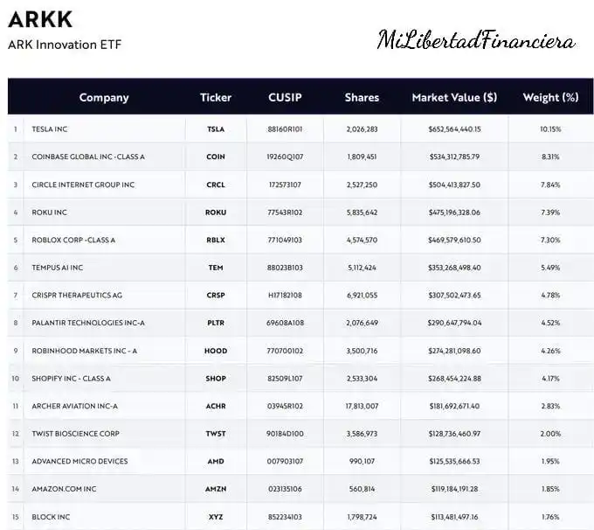Viewport: 594px width, 530px height.
Task: Select CUSIP value 19260Q107
Action: pyautogui.click(x=285, y=157)
